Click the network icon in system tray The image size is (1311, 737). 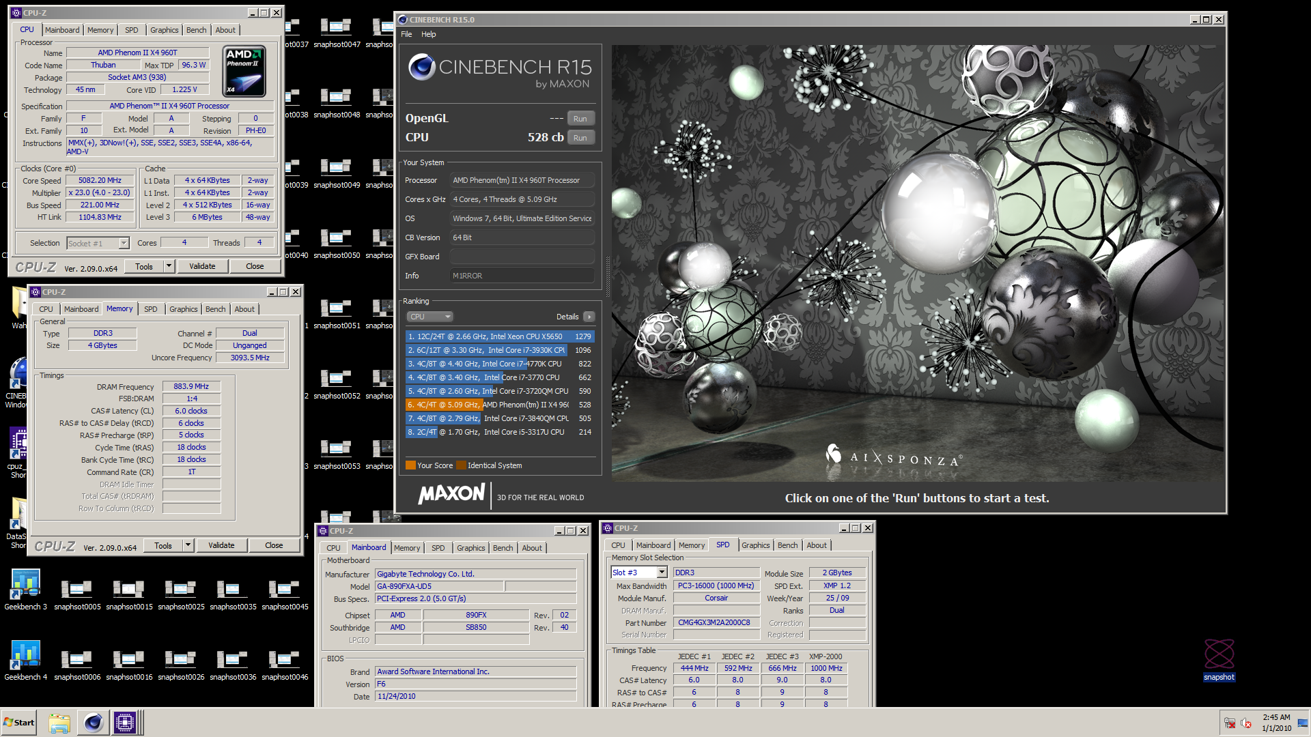click(1230, 723)
